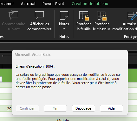Click the Microsoft Visual Basic dialog title
Screen dimensions: 137x121
33,55
